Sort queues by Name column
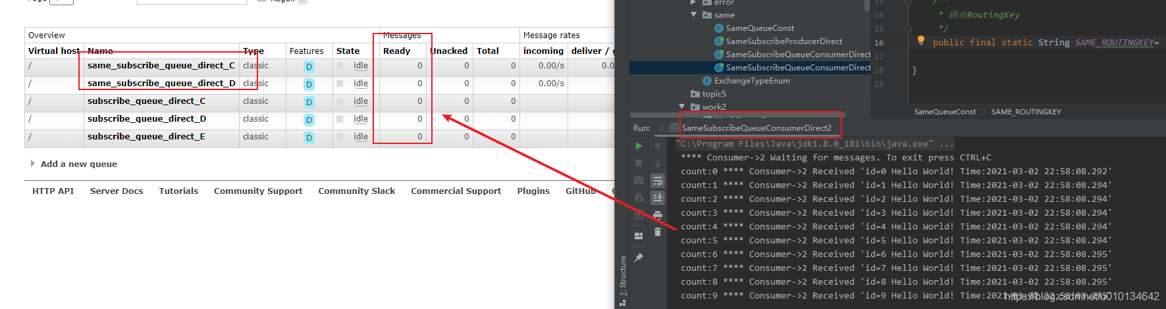The image size is (1166, 309). [x=100, y=51]
